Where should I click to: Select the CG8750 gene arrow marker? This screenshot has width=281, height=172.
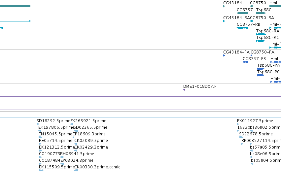[251, 7]
